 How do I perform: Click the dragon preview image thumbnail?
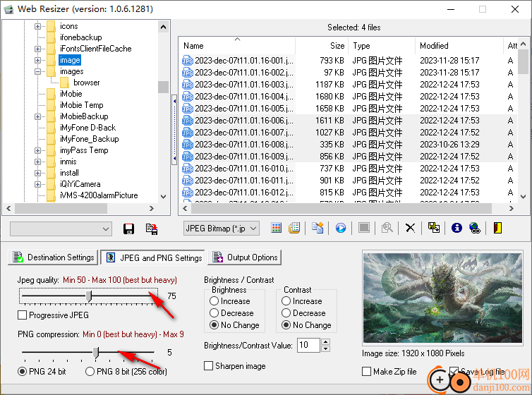[x=443, y=298]
